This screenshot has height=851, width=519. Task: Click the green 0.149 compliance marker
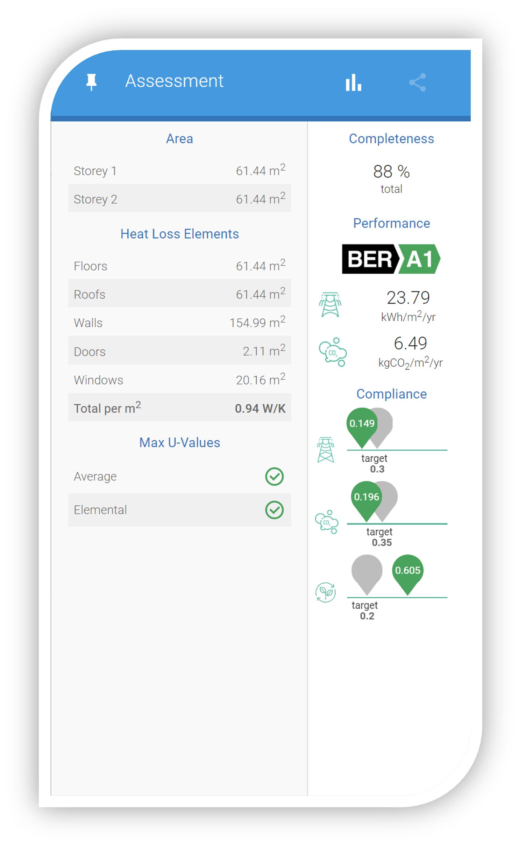[x=362, y=424]
